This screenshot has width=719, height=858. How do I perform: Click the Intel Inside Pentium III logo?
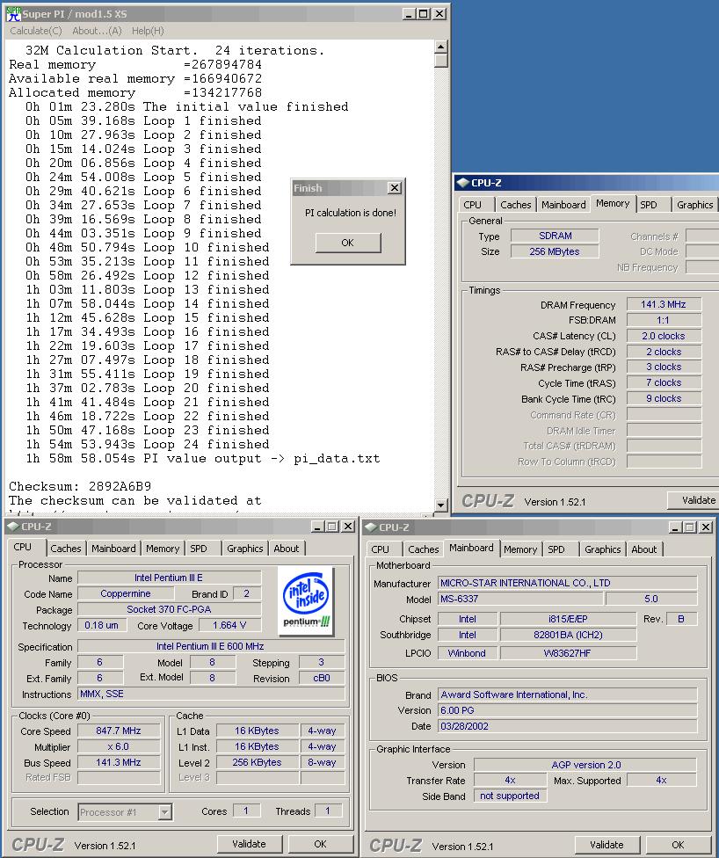pos(308,598)
